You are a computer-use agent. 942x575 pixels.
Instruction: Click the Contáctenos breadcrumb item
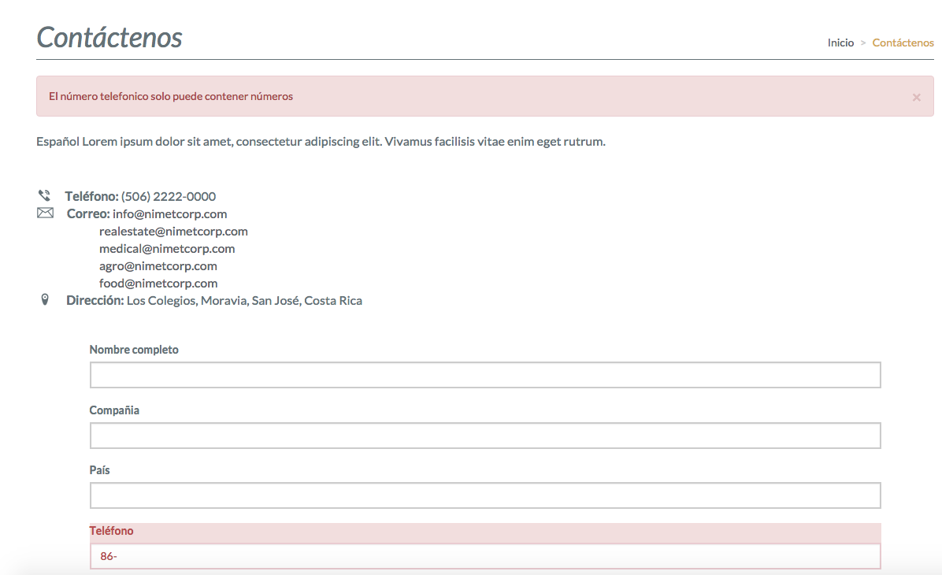[x=903, y=43]
